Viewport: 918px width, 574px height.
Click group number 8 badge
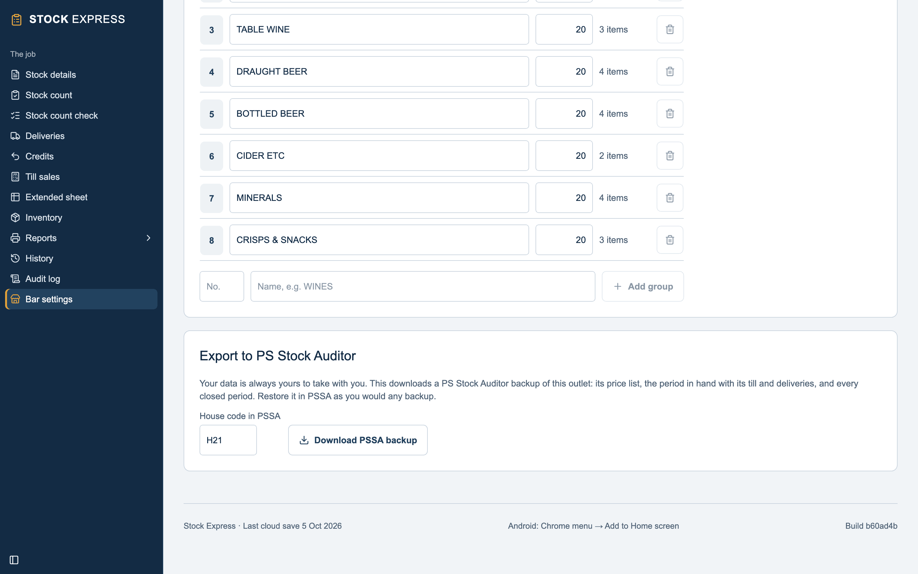click(212, 240)
